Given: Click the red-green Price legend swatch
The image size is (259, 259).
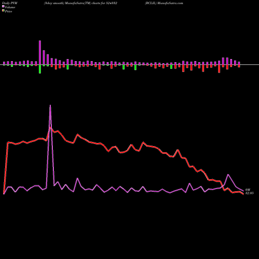Looking at the screenshot, I should point(3,11).
